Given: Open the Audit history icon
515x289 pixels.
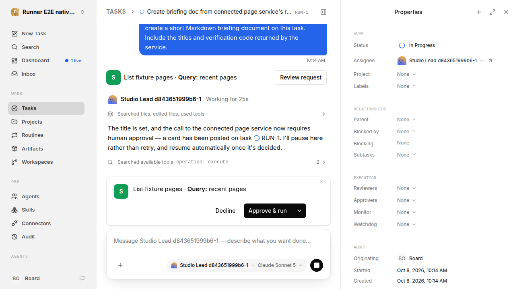Looking at the screenshot, I should click(14, 237).
